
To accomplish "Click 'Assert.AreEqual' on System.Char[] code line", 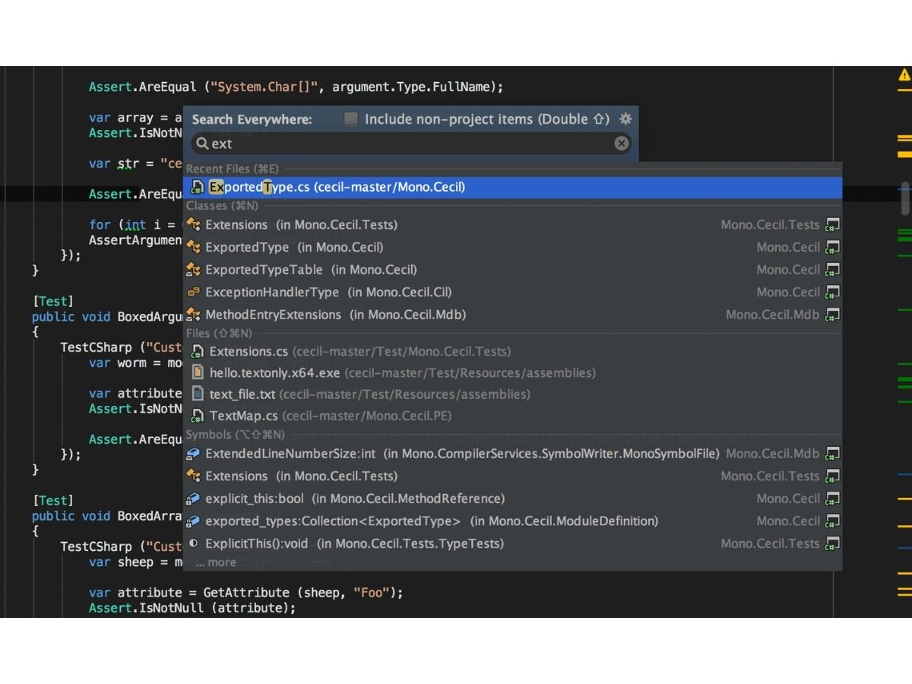I will coord(143,87).
